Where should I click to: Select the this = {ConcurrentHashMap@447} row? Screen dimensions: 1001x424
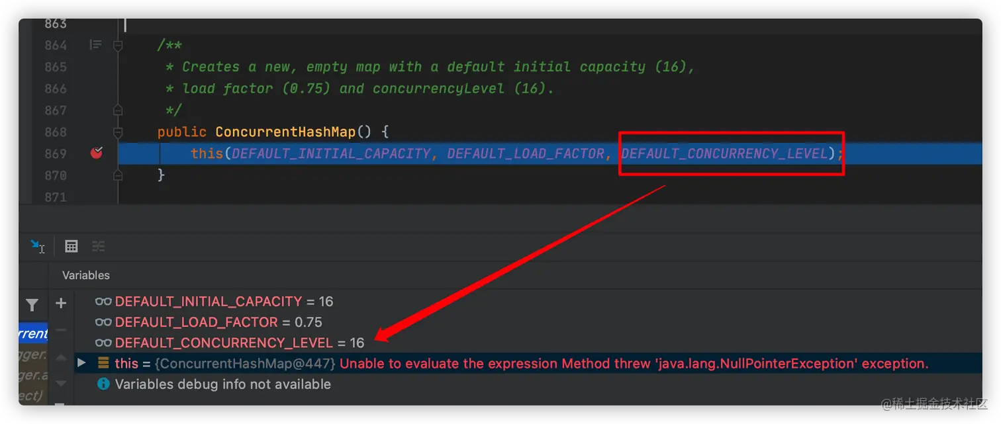(x=528, y=363)
